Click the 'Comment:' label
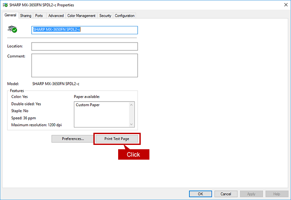Viewport: 291px width, 200px height. coord(16,56)
